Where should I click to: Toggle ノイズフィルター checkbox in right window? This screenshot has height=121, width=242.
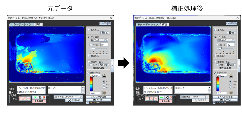pyautogui.click(x=214, y=103)
